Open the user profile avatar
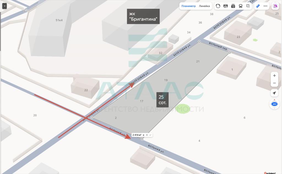The image size is (282, 174). (x=275, y=6)
